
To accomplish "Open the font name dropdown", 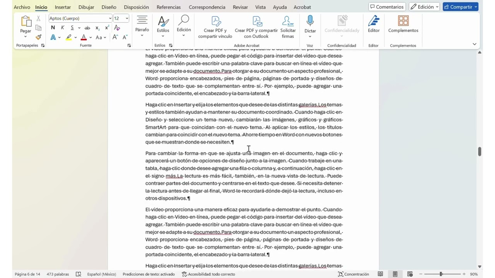I will tap(110, 18).
